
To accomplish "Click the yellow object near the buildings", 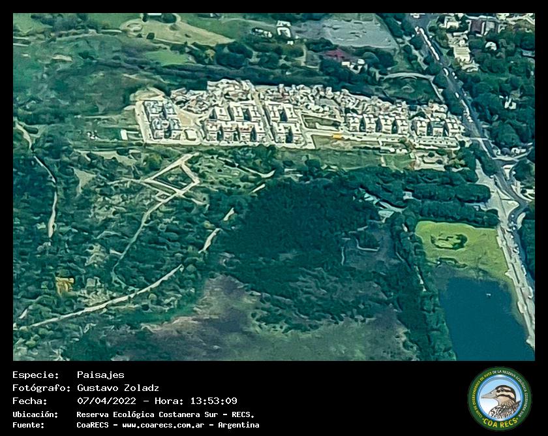I will pos(337,136).
